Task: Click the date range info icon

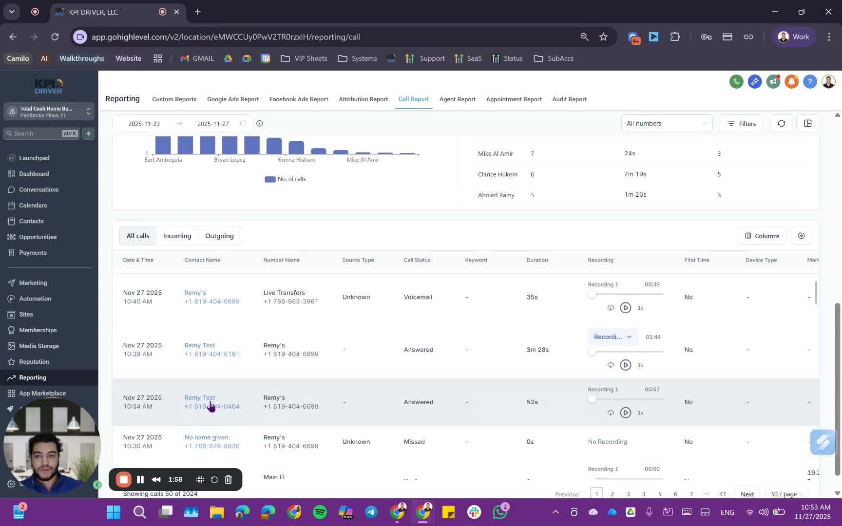Action: click(x=260, y=124)
